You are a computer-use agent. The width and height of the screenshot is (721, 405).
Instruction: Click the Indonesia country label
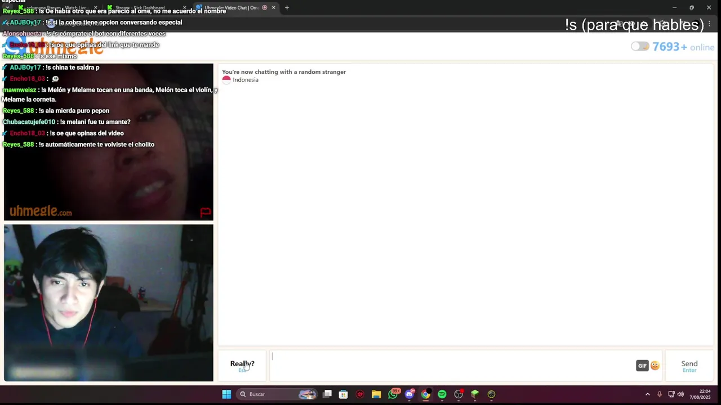(x=246, y=80)
